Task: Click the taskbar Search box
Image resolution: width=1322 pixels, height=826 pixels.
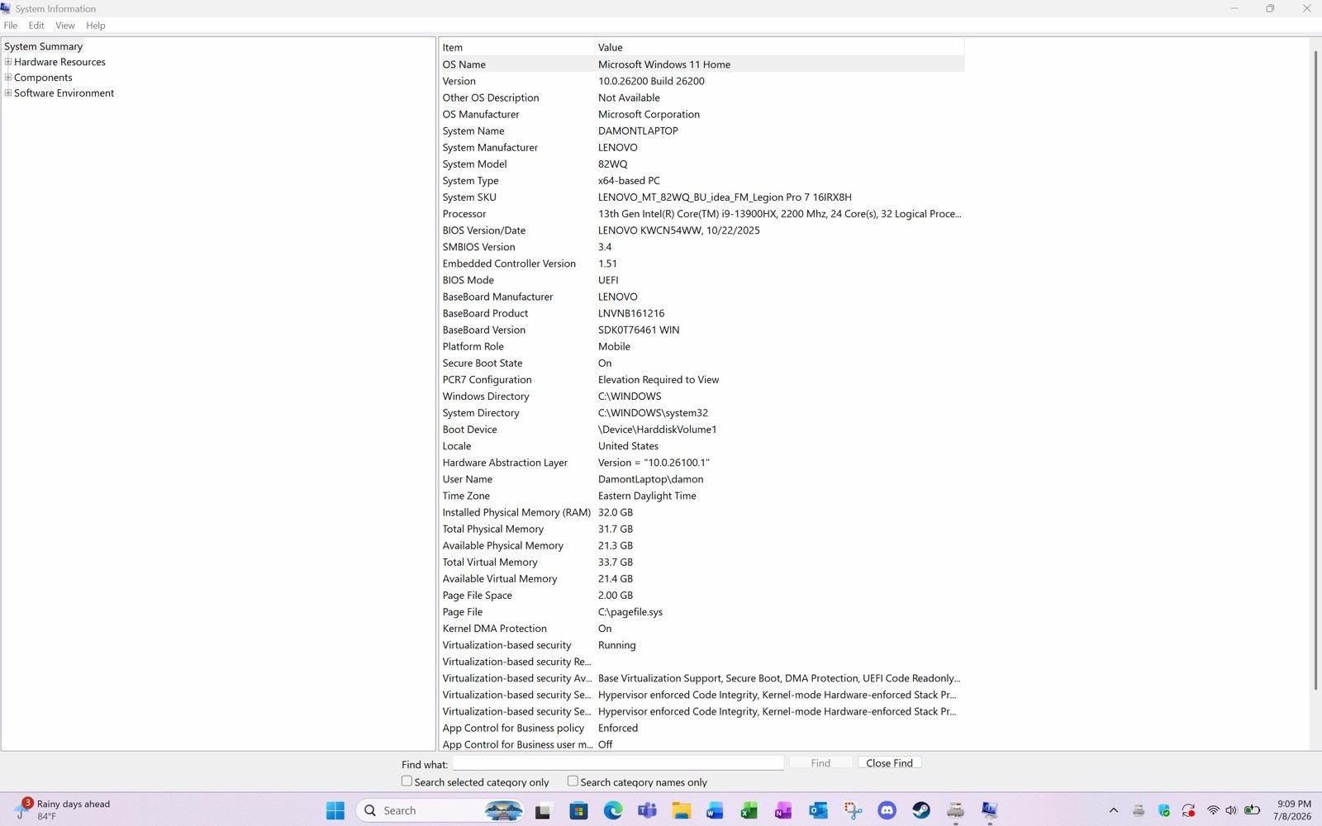Action: coord(440,810)
